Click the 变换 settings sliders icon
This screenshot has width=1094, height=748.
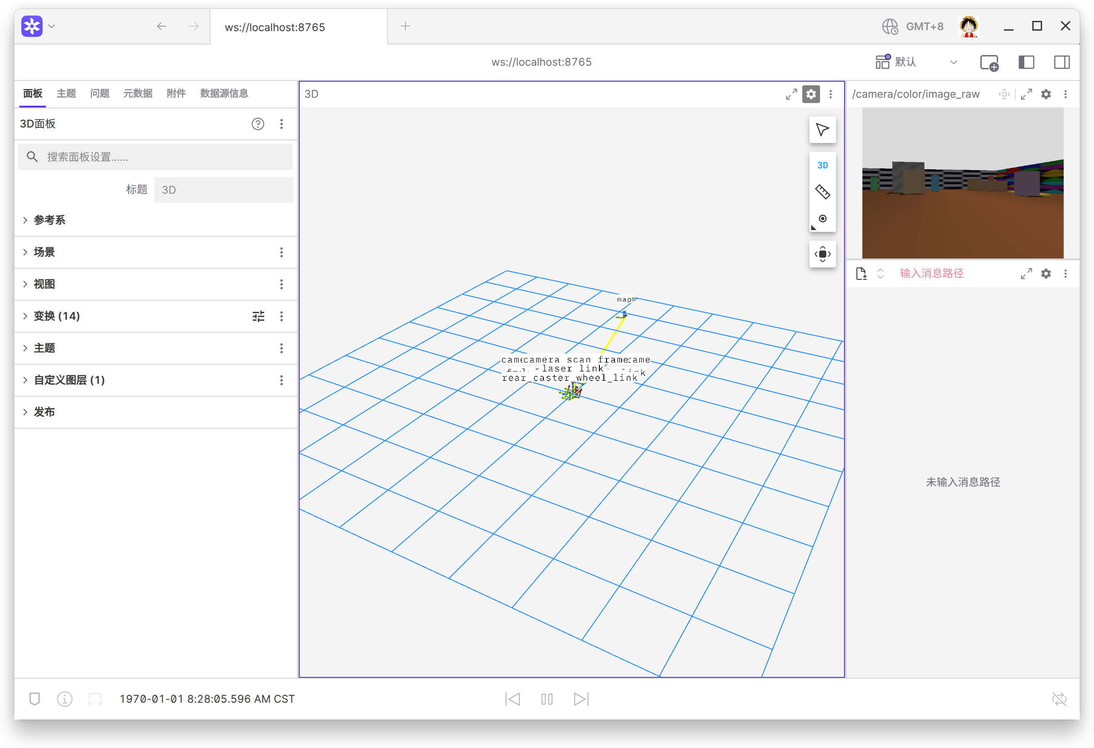click(x=258, y=316)
